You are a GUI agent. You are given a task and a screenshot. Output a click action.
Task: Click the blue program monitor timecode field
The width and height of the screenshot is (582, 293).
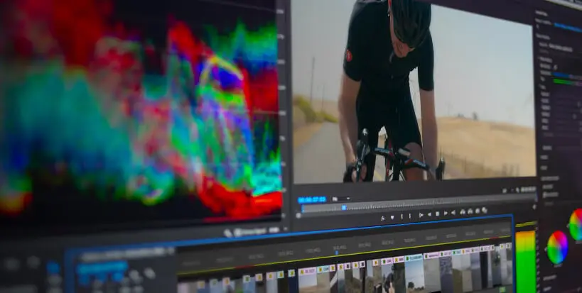click(x=312, y=200)
